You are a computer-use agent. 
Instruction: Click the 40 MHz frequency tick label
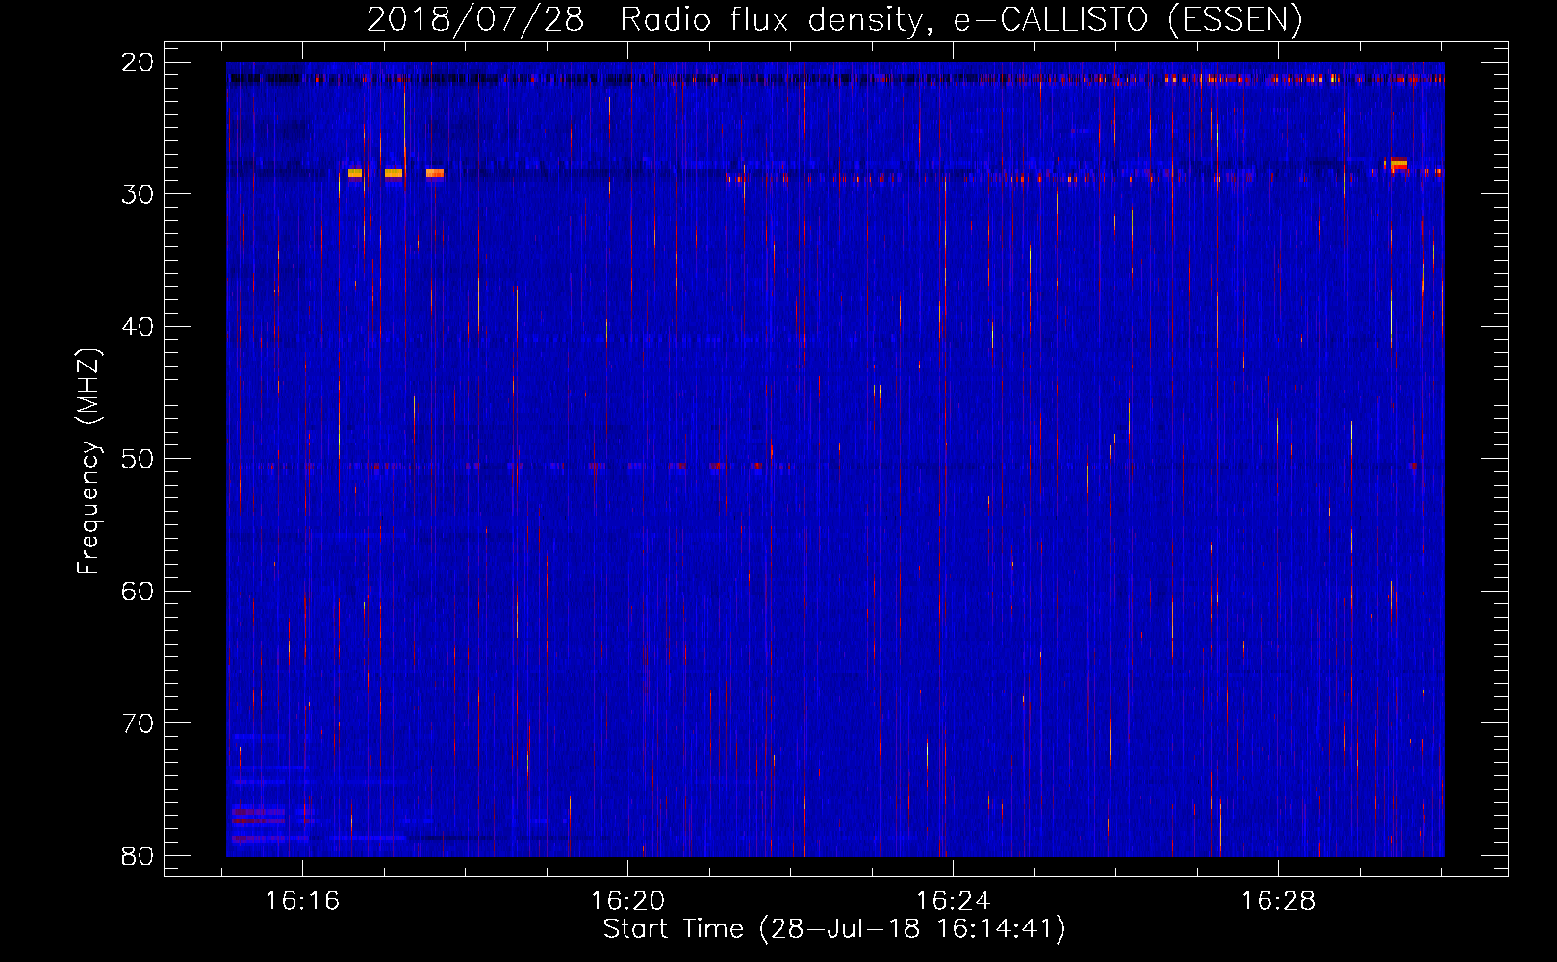click(x=138, y=327)
